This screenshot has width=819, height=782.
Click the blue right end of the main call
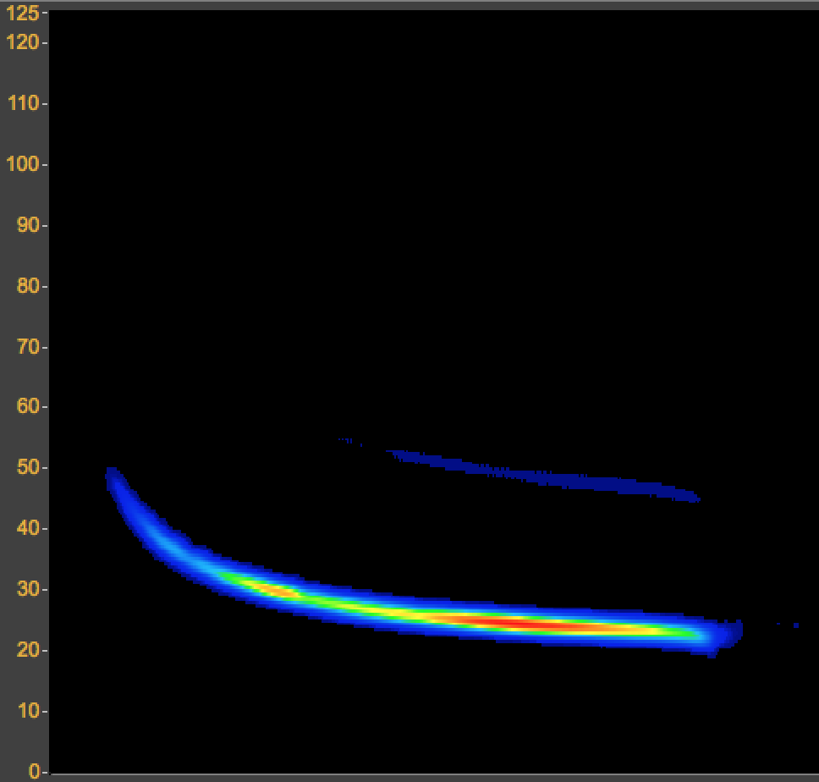(x=726, y=633)
